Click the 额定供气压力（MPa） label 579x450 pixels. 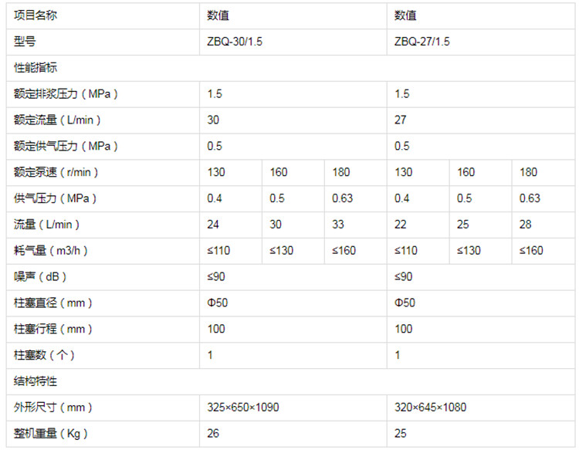pos(66,146)
